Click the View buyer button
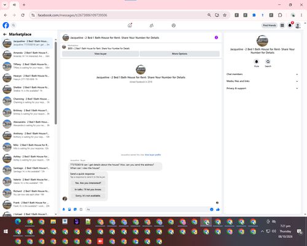Image resolution: width=307 pixels, height=246 pixels. (101, 54)
